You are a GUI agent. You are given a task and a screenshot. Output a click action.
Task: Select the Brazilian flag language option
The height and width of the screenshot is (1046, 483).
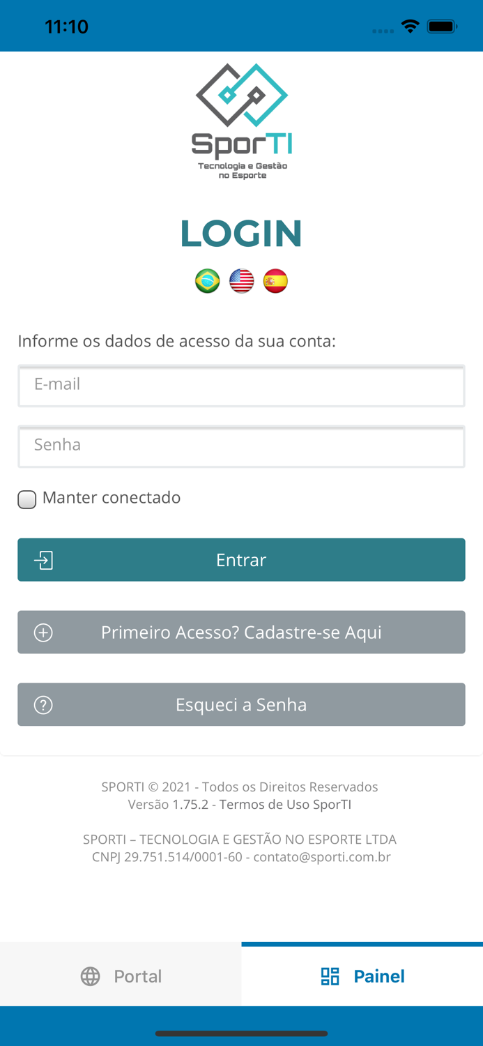pos(207,280)
